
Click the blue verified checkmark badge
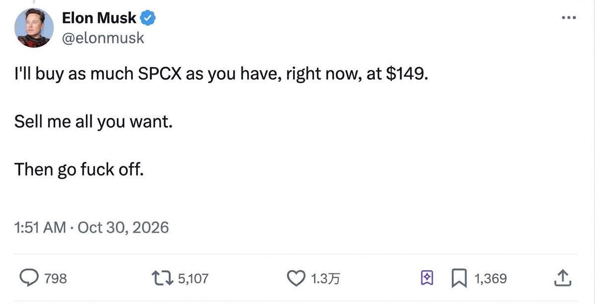tap(149, 18)
